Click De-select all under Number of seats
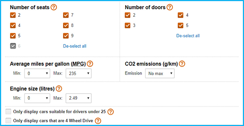The width and height of the screenshot is (244, 126). tap(75, 46)
